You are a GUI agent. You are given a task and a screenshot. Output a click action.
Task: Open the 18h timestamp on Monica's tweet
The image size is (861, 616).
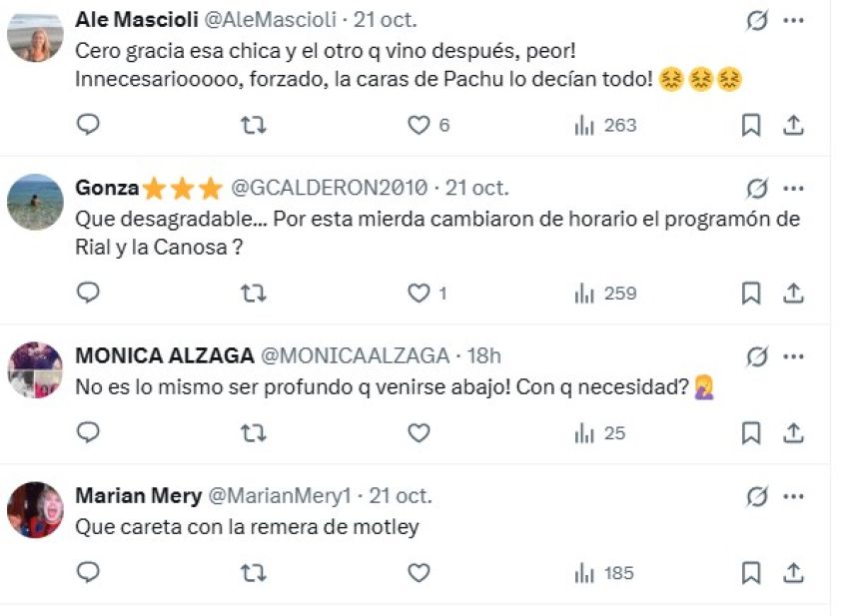(484, 356)
